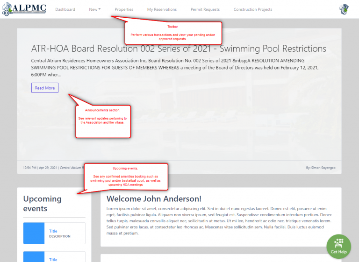Click the second upcoming event's blue thumbnail
Image resolution: width=359 pixels, height=262 pixels.
(34, 257)
